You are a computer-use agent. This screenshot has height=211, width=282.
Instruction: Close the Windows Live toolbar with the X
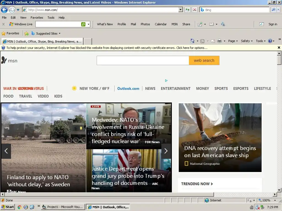pyautogui.click(x=3, y=24)
